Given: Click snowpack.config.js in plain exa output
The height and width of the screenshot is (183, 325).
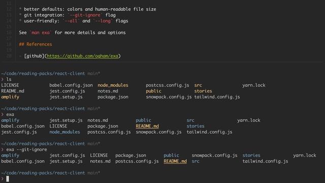Looking at the screenshot, I should 158,132.
